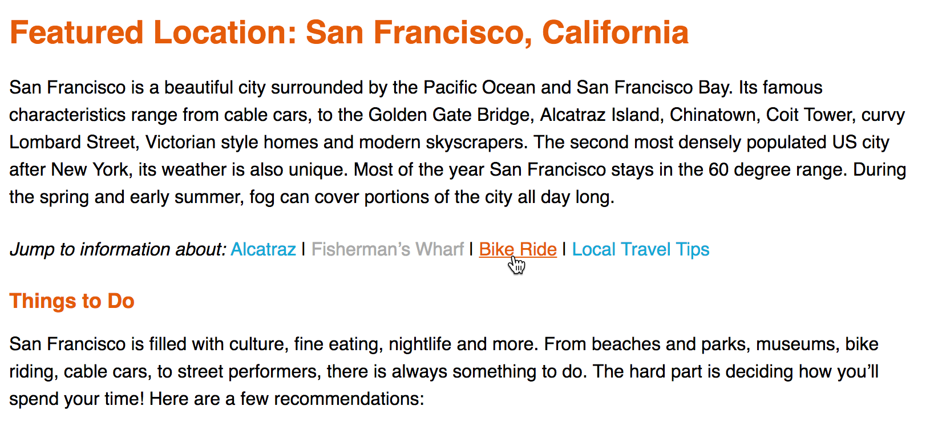Follow the underlined Bike Ride link
This screenshot has width=926, height=426.
[x=517, y=250]
